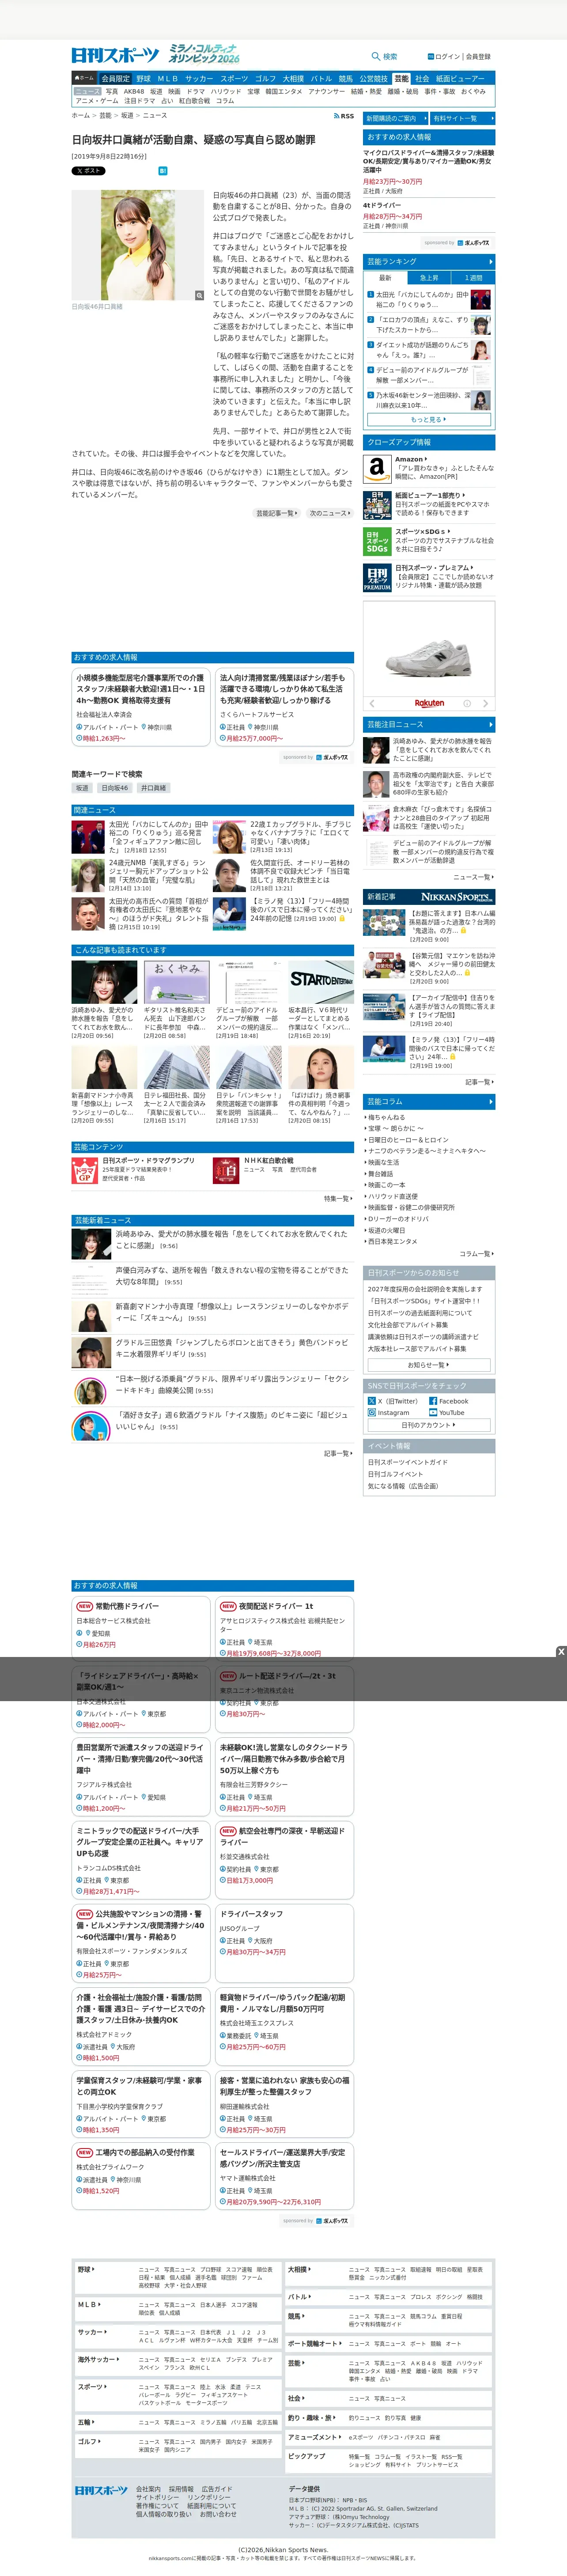Screen dimensions: 567x2576
Task: Click the 次のニュース button below article
Action: pos(329,513)
